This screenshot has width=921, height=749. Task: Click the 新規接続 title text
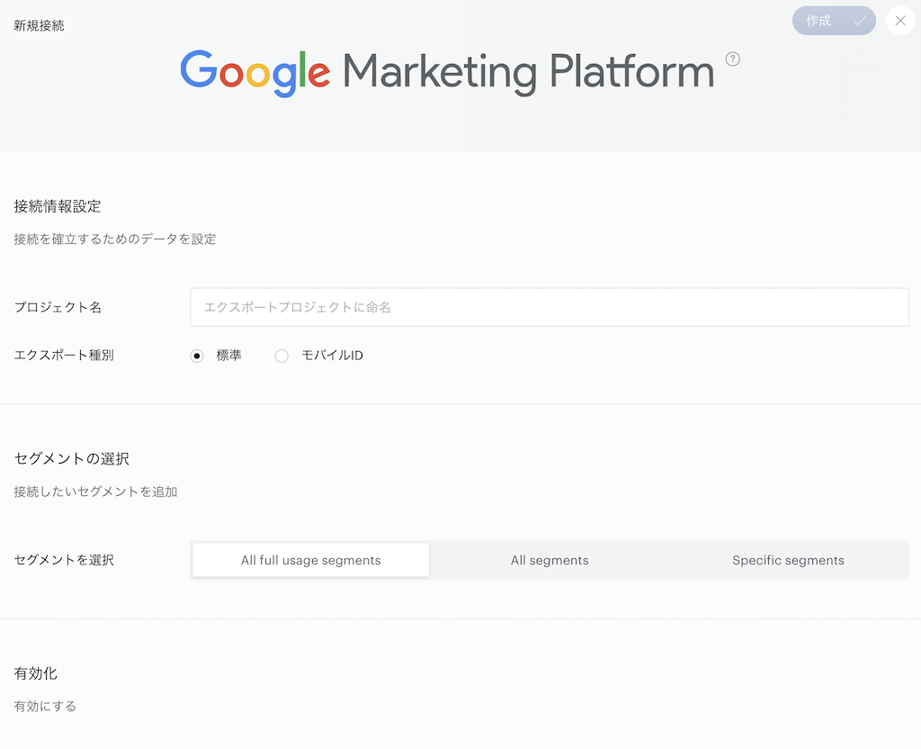[39, 25]
